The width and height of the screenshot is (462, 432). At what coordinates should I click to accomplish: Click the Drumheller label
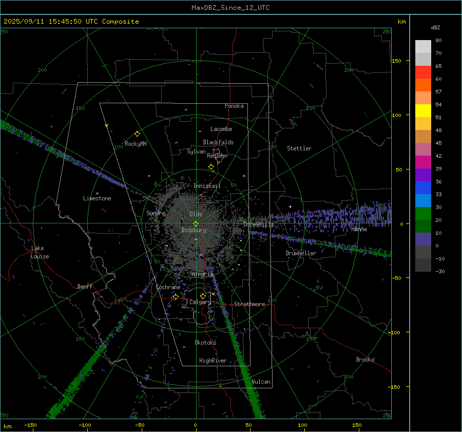coord(301,253)
